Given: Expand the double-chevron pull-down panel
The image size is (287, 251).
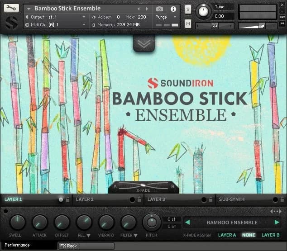Looking at the screenshot, I should 144,43.
